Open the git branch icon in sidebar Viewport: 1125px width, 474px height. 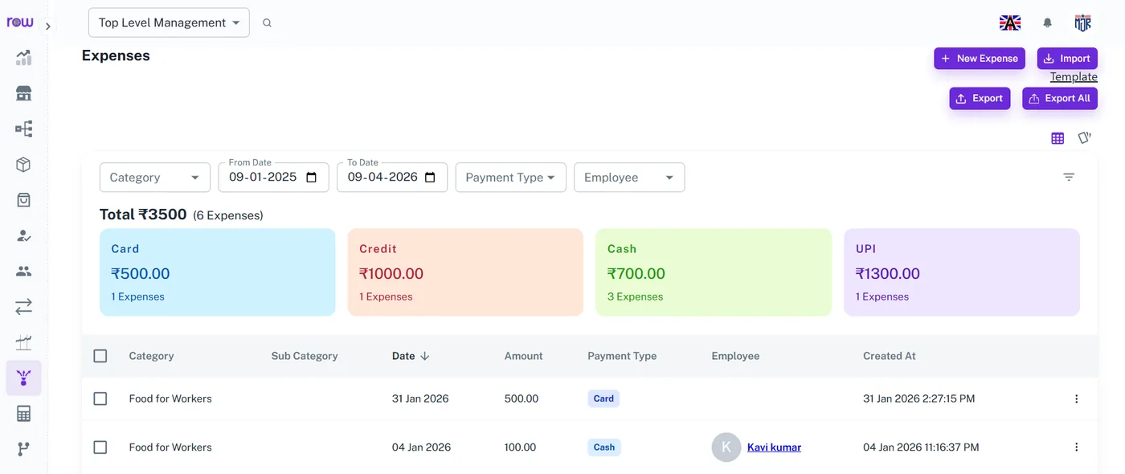23,449
